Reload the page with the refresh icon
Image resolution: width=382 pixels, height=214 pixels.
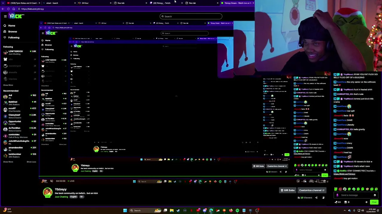tap(8, 9)
